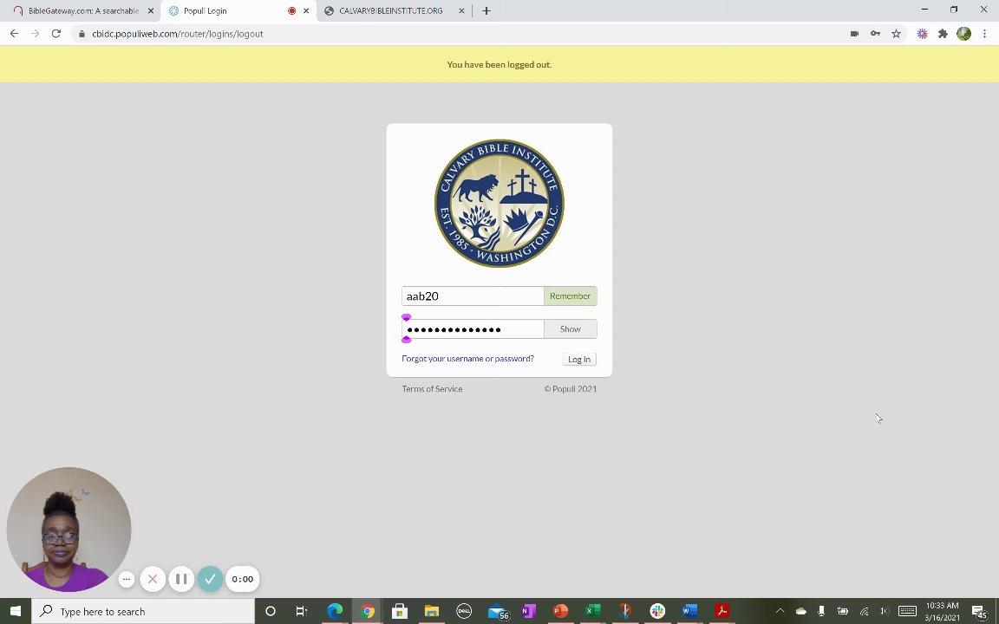
Task: Open the Dell app on taskbar
Action: pyautogui.click(x=464, y=611)
